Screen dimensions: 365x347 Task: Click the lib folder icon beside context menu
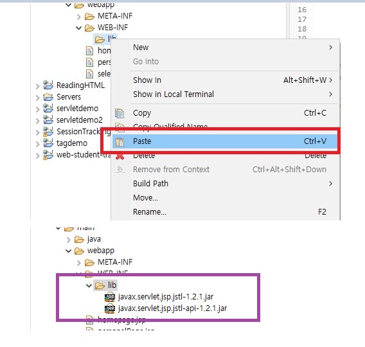100,40
